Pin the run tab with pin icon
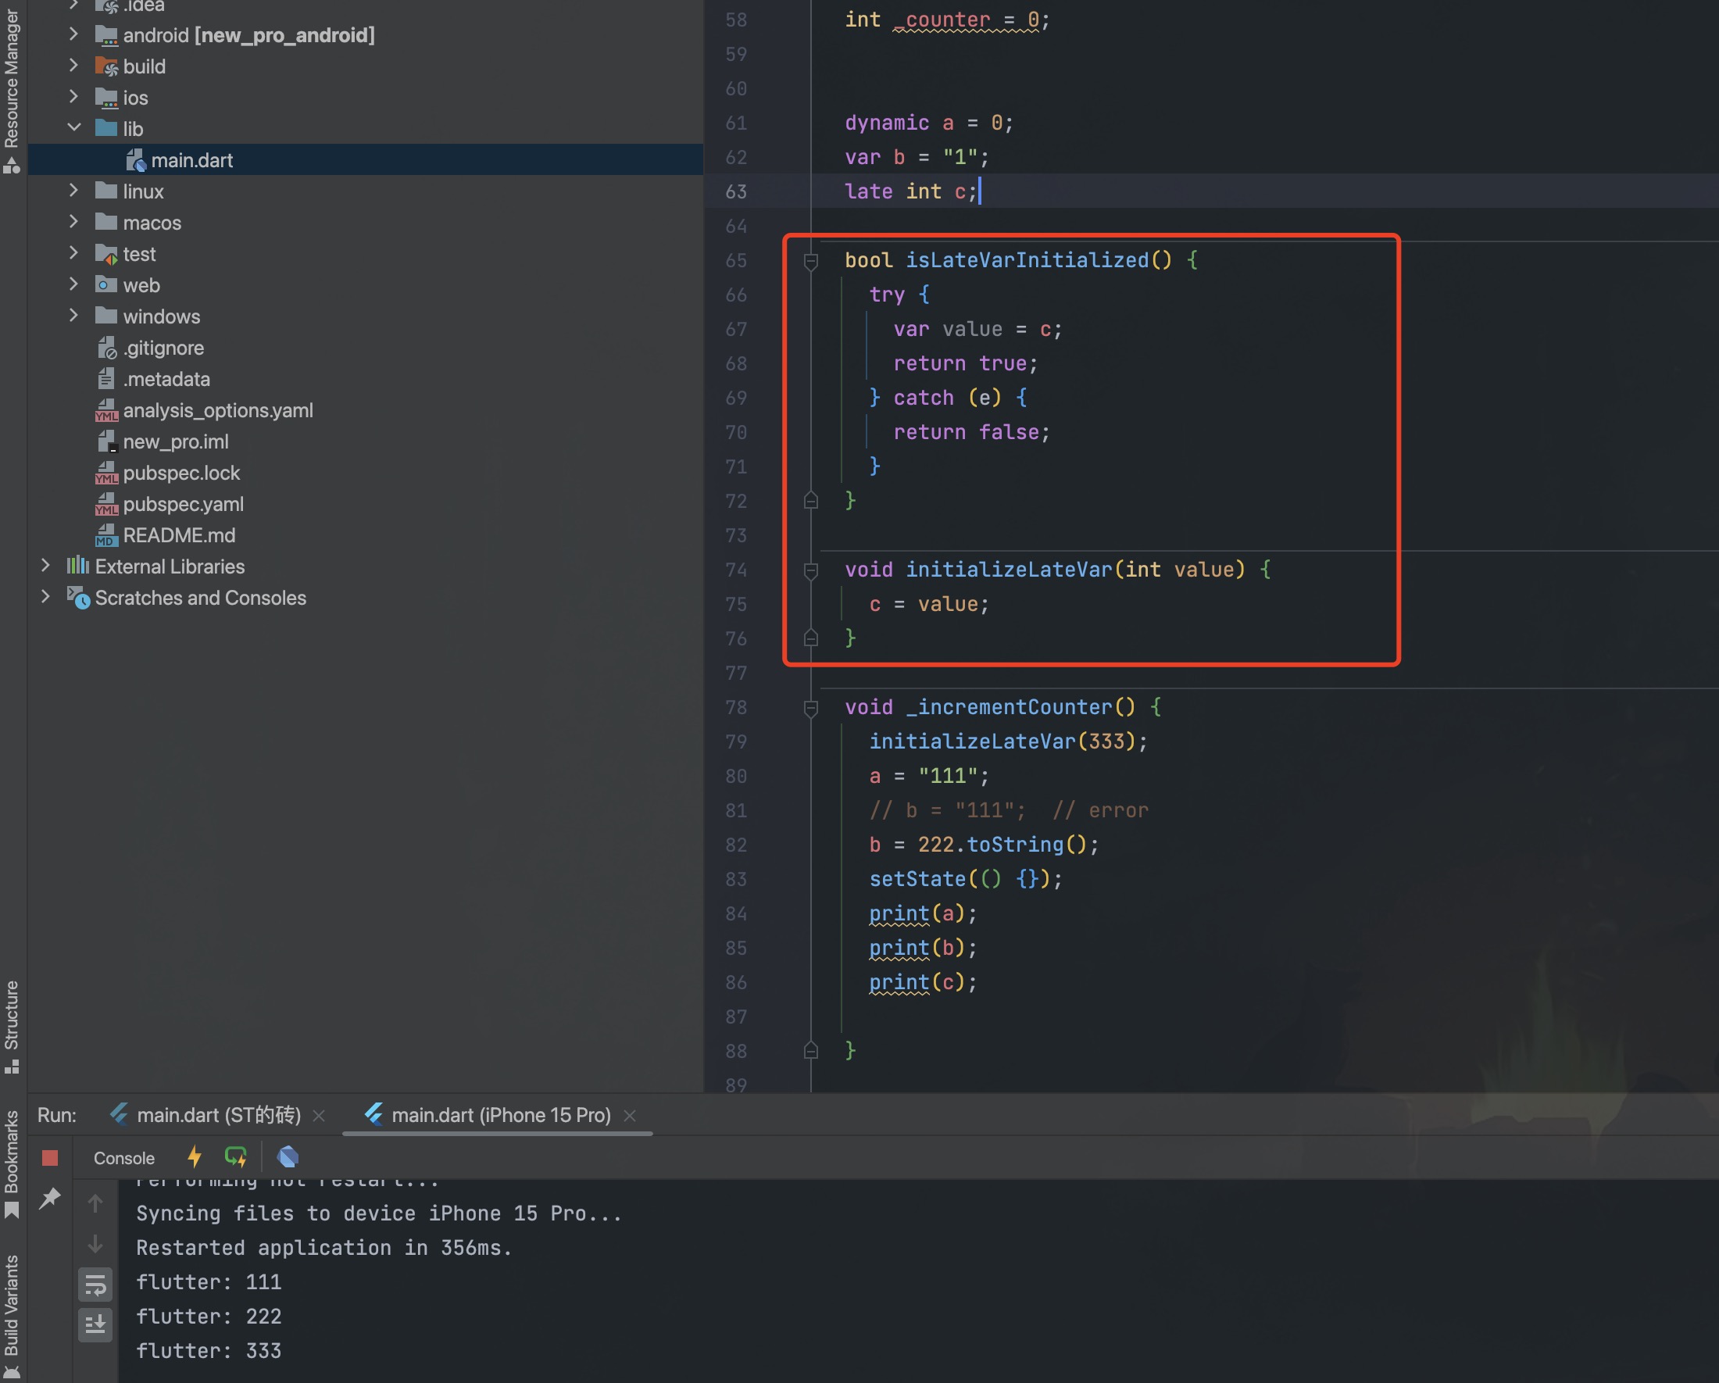1719x1383 pixels. (49, 1198)
